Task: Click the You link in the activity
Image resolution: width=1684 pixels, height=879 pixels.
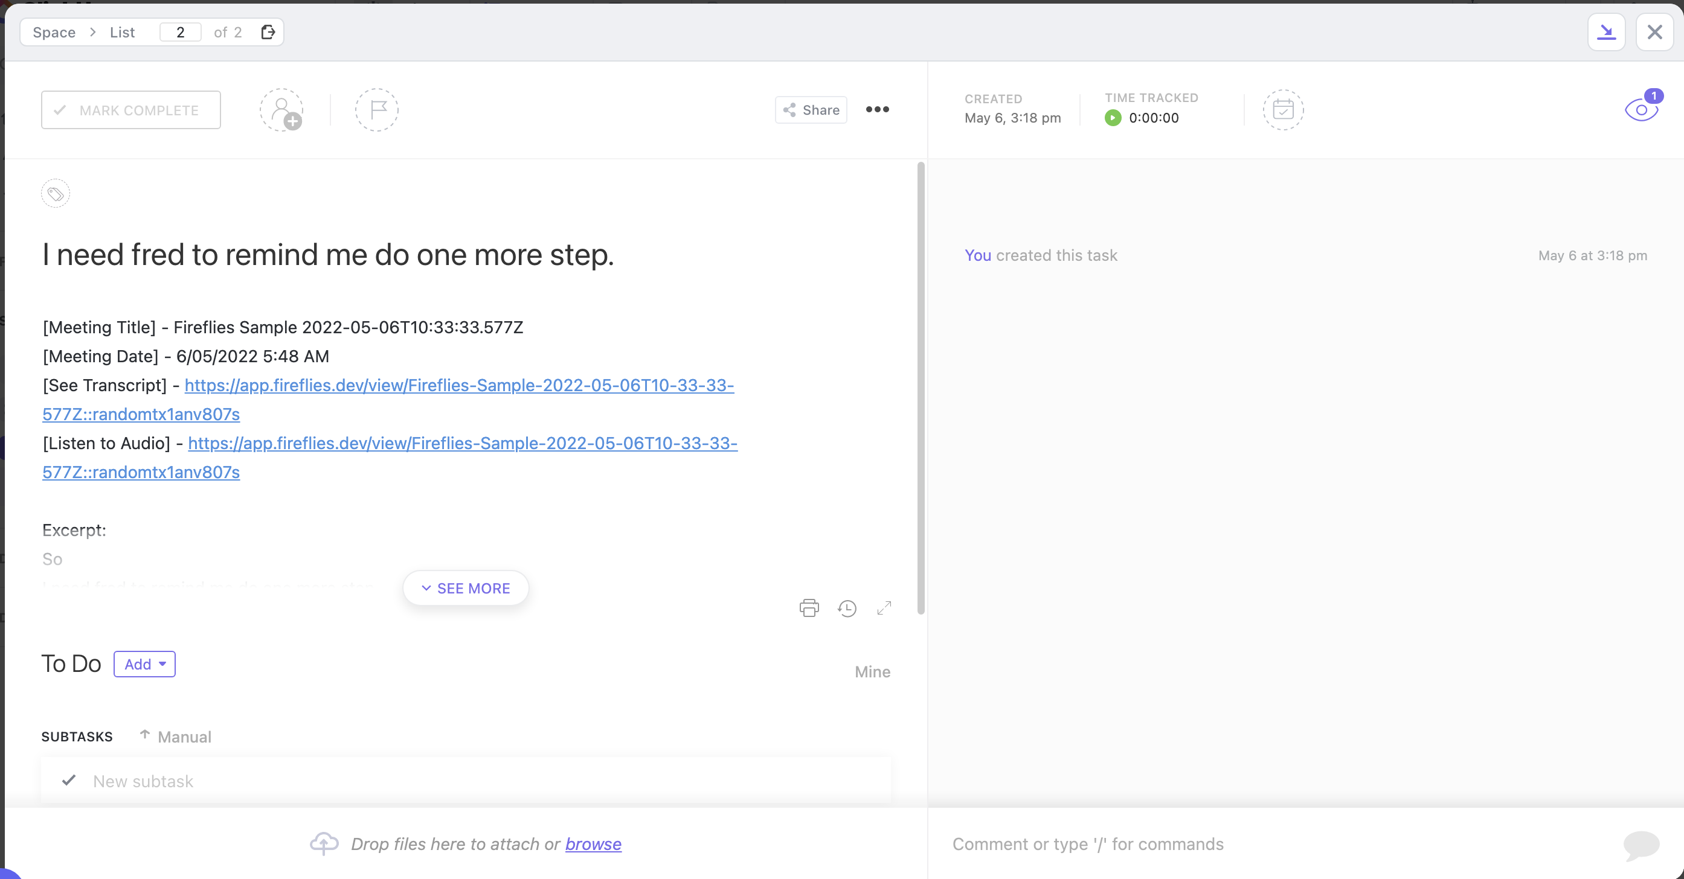Action: [977, 255]
